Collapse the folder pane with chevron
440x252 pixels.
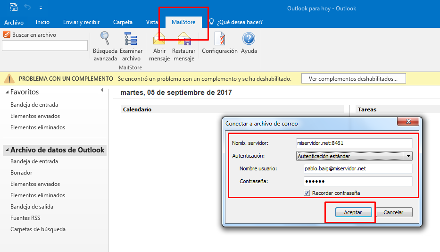[x=102, y=90]
